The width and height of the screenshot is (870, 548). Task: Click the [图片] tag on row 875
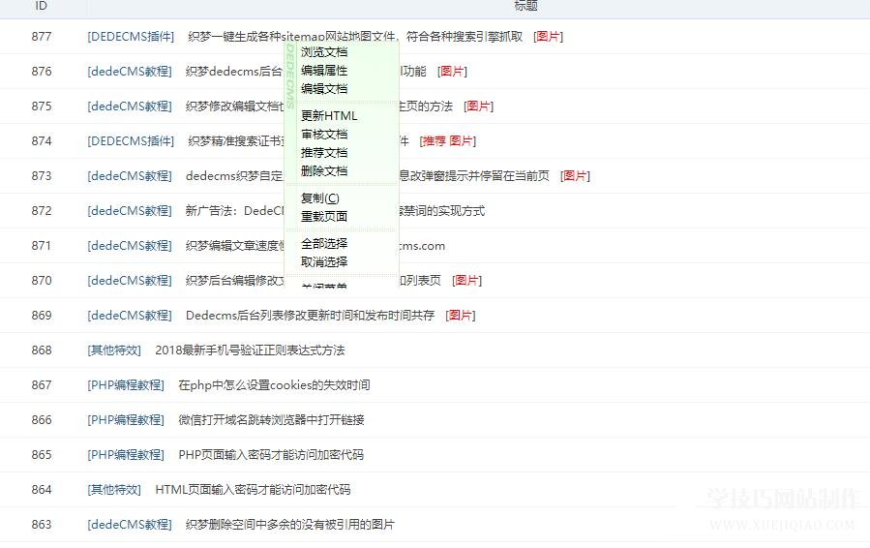(x=479, y=107)
